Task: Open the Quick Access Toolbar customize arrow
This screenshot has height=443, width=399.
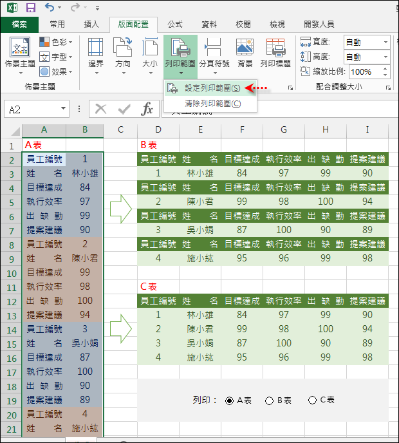Action: [97, 8]
